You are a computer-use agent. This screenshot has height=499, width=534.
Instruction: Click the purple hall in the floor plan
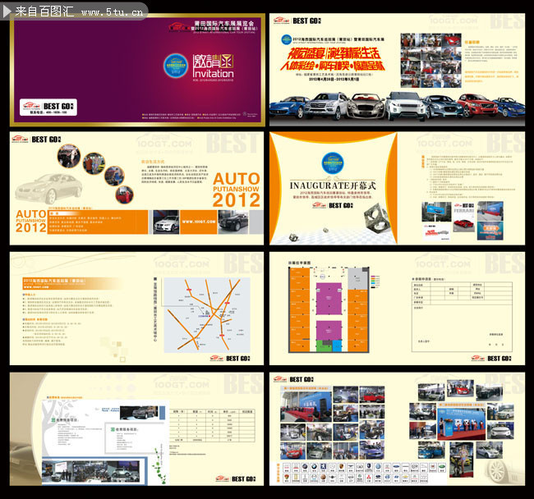pos(329,298)
